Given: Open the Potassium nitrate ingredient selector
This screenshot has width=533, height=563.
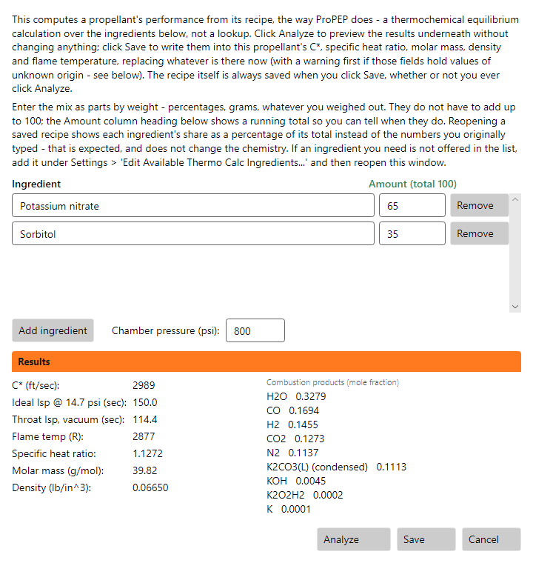Looking at the screenshot, I should [x=193, y=205].
